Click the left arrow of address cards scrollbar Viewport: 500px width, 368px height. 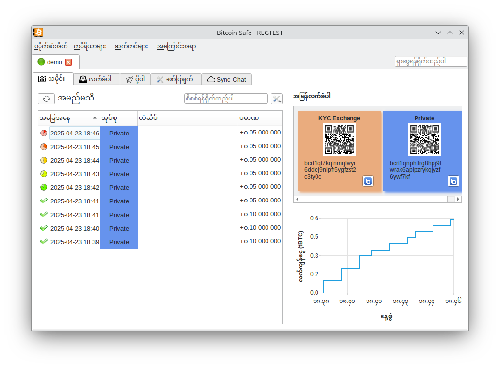point(297,199)
